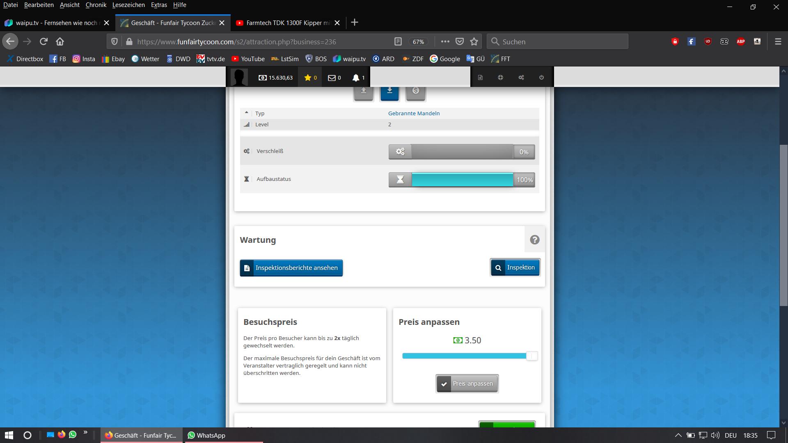788x443 pixels.
Task: Click the power logout icon in header
Action: click(541, 78)
